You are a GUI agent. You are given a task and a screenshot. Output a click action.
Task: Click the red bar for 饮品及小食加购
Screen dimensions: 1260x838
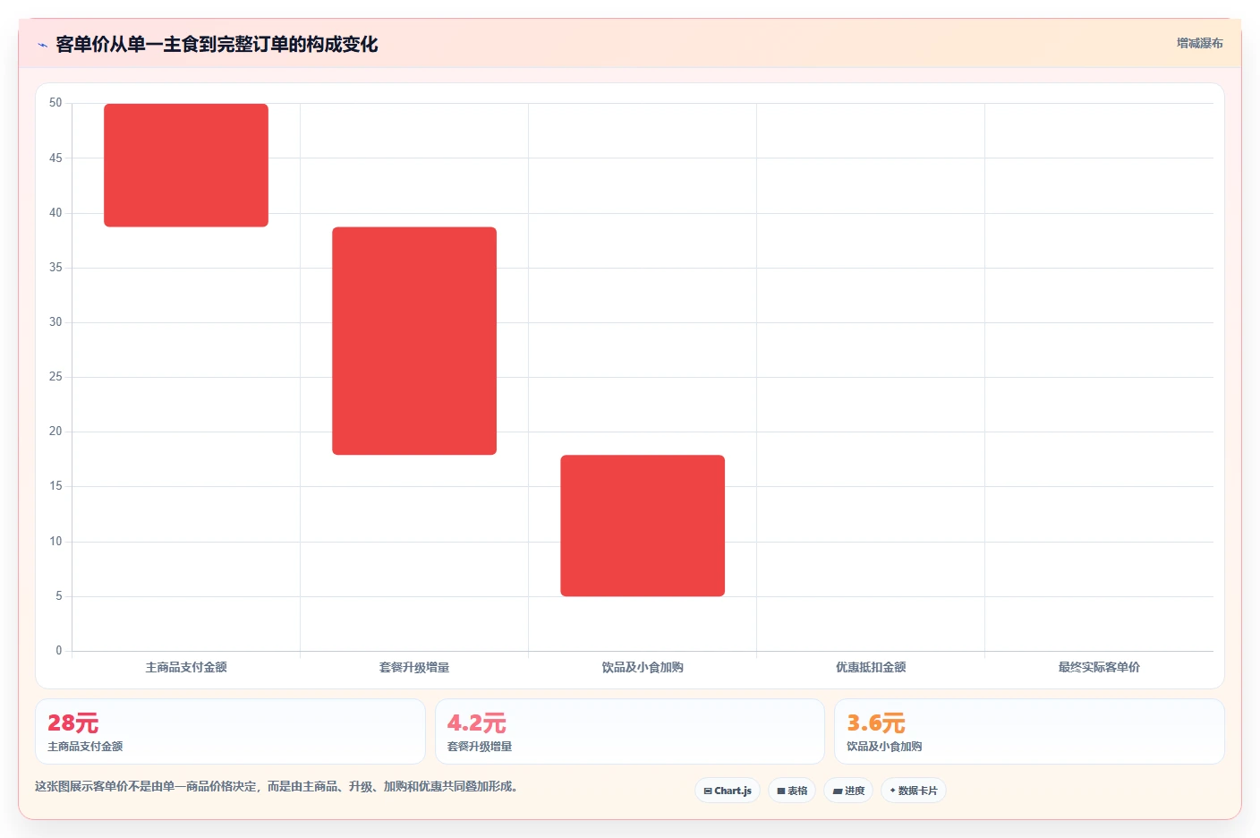pos(643,526)
